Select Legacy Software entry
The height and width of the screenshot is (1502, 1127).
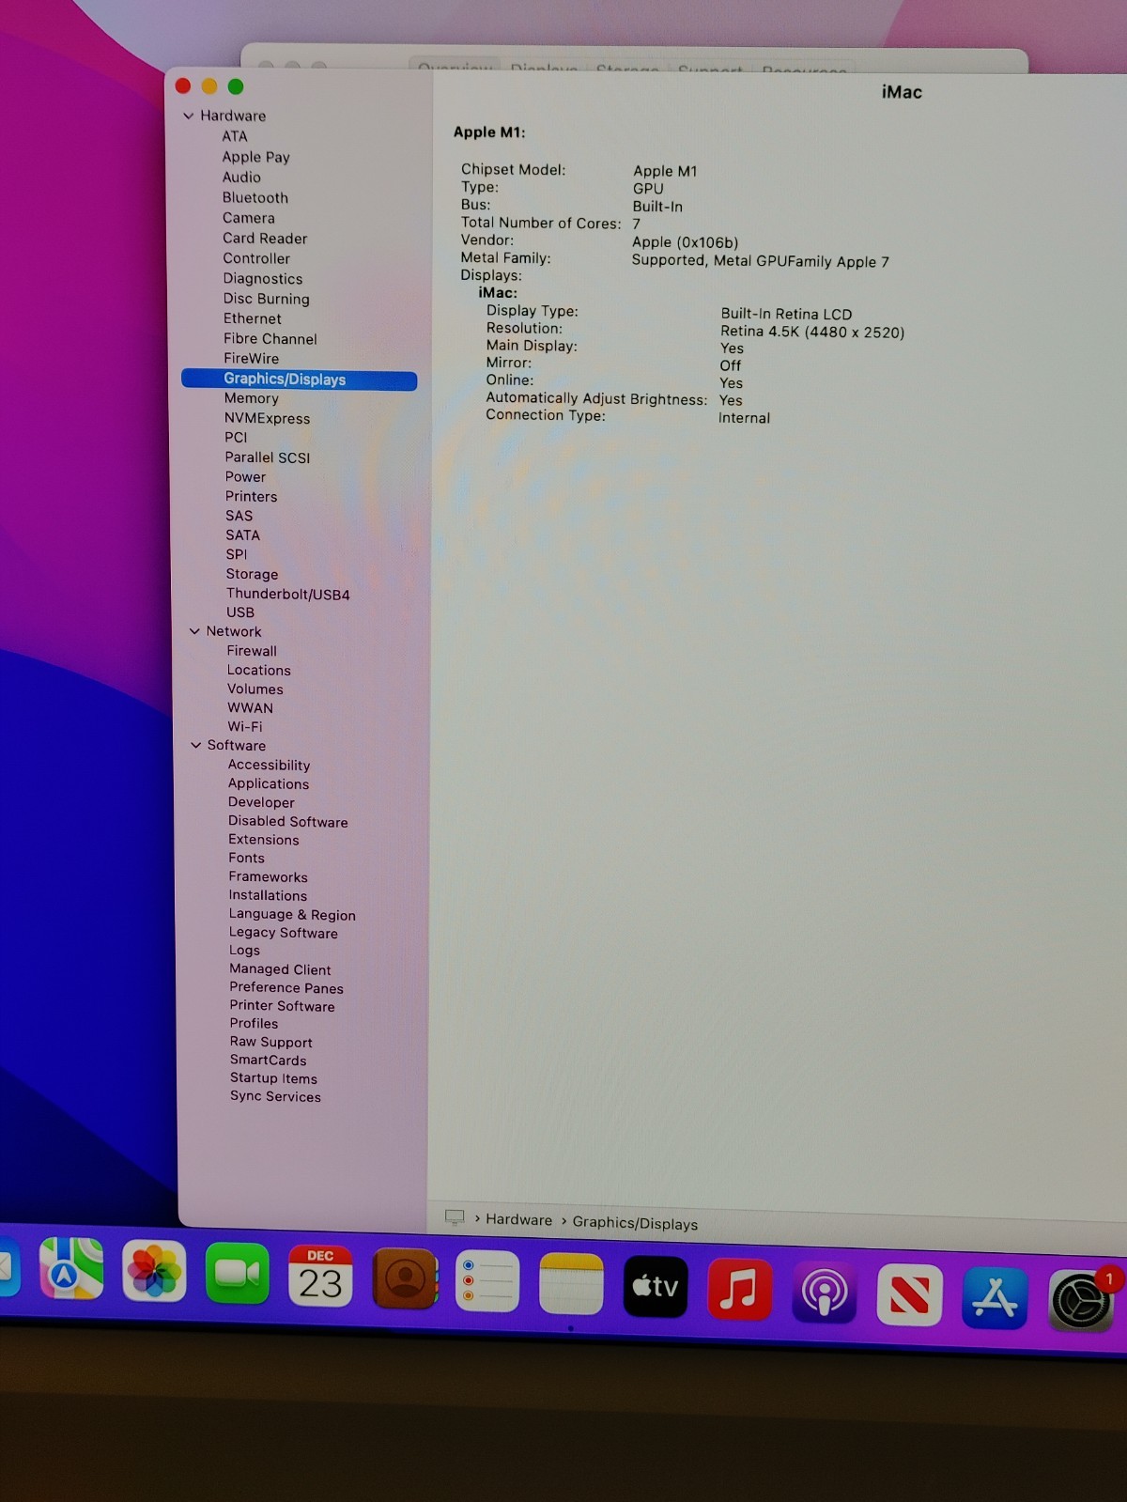tap(284, 933)
